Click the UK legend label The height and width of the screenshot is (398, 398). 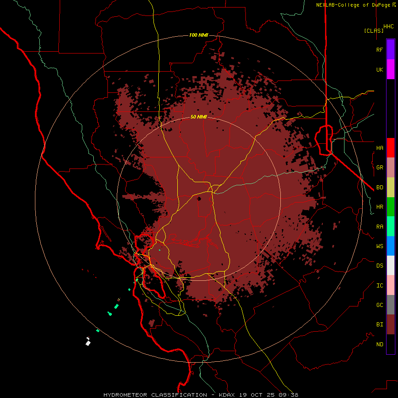pos(379,69)
